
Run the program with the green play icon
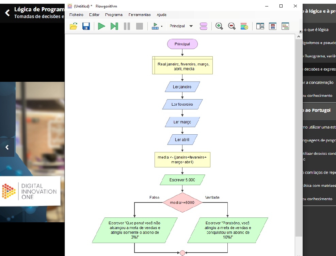pyautogui.click(x=101, y=26)
